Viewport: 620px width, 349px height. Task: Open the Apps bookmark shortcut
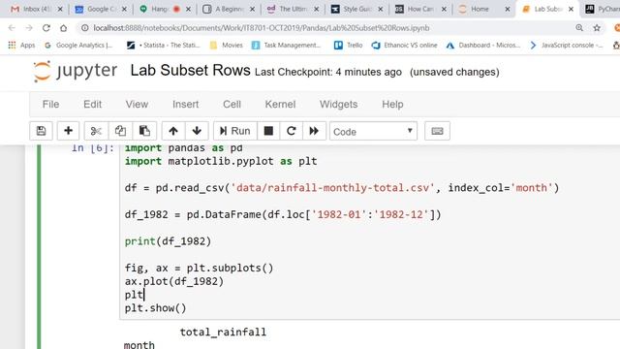coord(21,46)
